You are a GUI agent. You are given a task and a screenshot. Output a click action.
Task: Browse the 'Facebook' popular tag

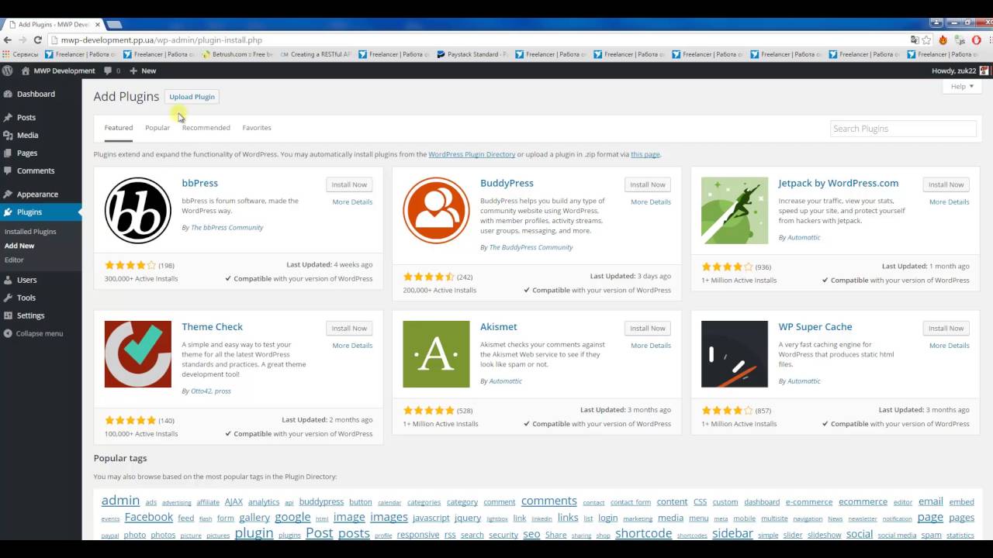coord(149,517)
